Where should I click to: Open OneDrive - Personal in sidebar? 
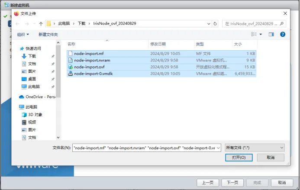[37, 97]
